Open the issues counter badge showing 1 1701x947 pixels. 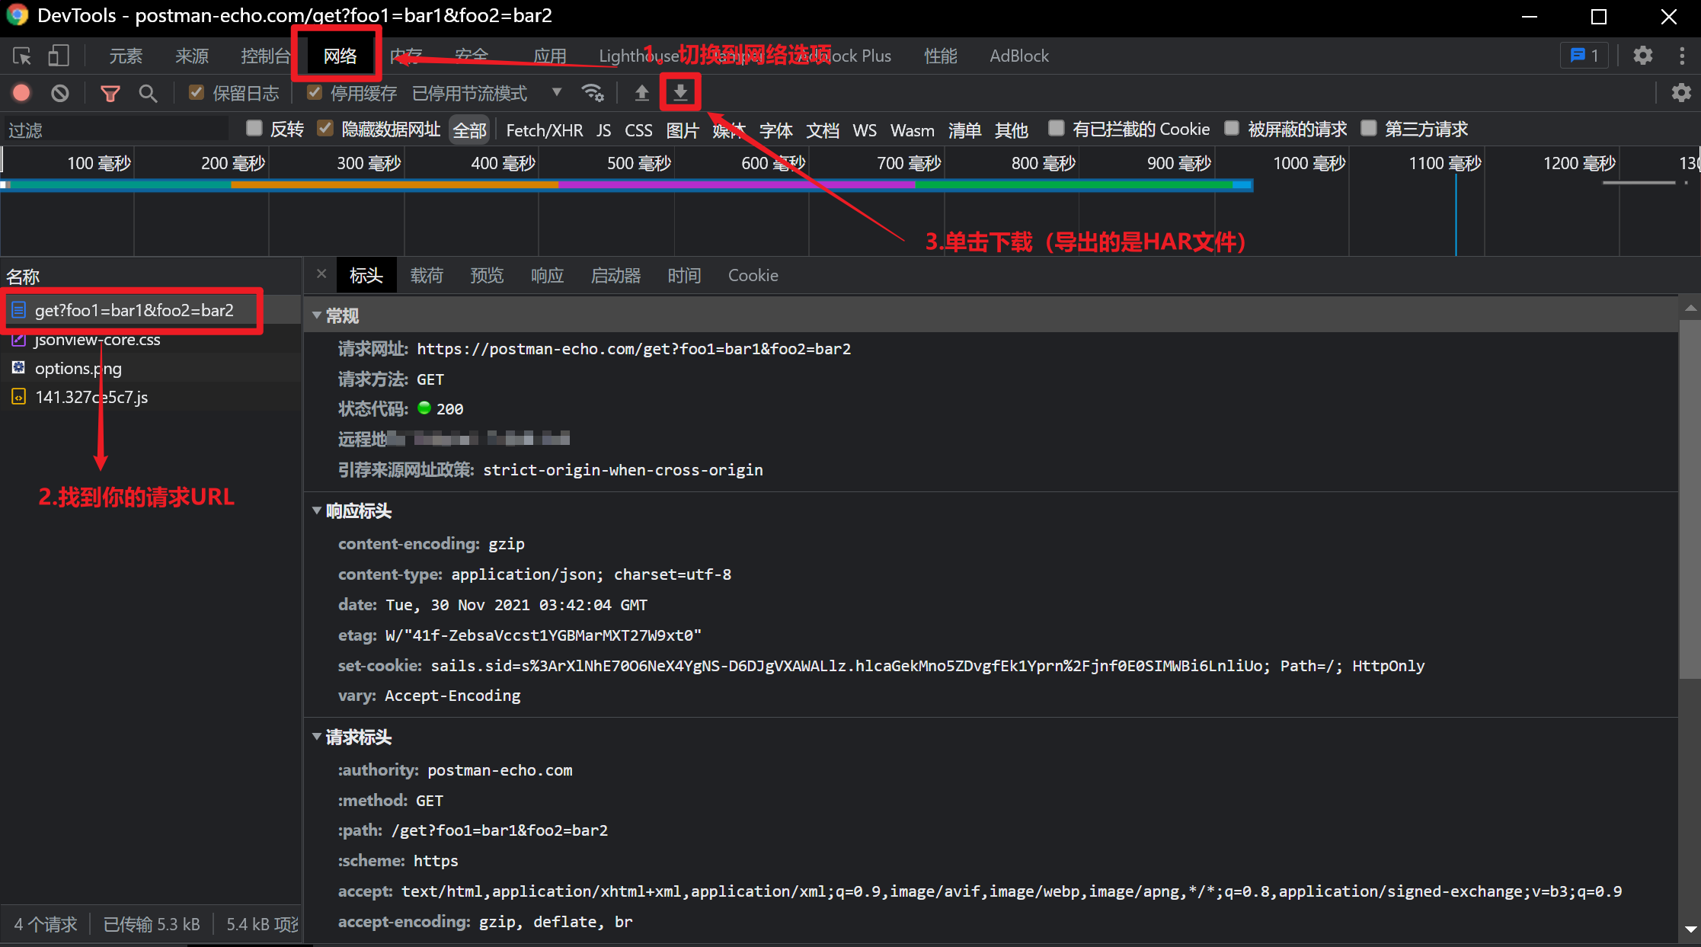point(1584,56)
